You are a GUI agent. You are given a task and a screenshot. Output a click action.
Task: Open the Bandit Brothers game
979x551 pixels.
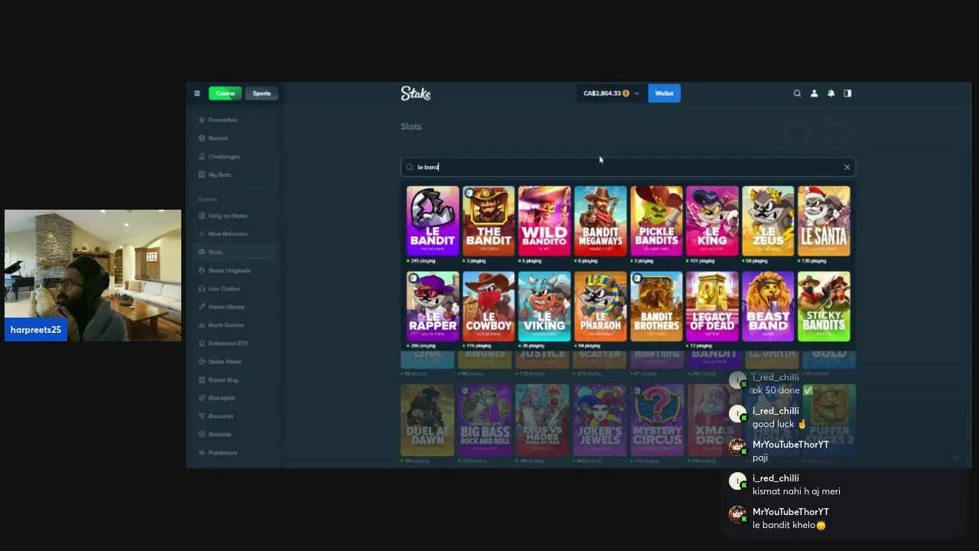click(656, 306)
